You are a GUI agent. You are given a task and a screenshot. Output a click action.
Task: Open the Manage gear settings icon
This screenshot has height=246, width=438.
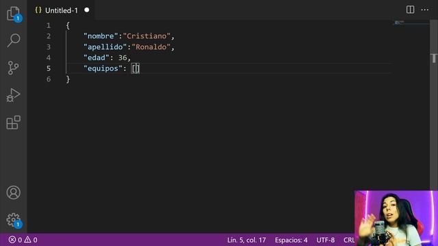(14, 220)
